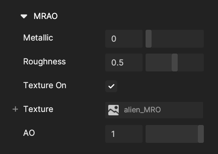Click the Roughness value field showing 0.5

pyautogui.click(x=124, y=62)
